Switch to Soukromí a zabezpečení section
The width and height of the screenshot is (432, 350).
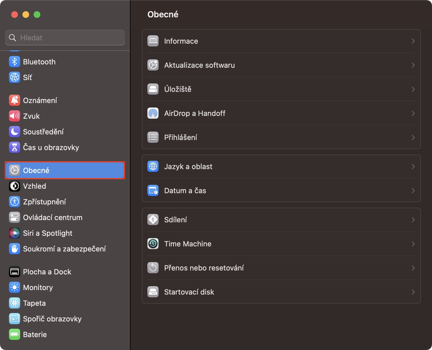[64, 249]
